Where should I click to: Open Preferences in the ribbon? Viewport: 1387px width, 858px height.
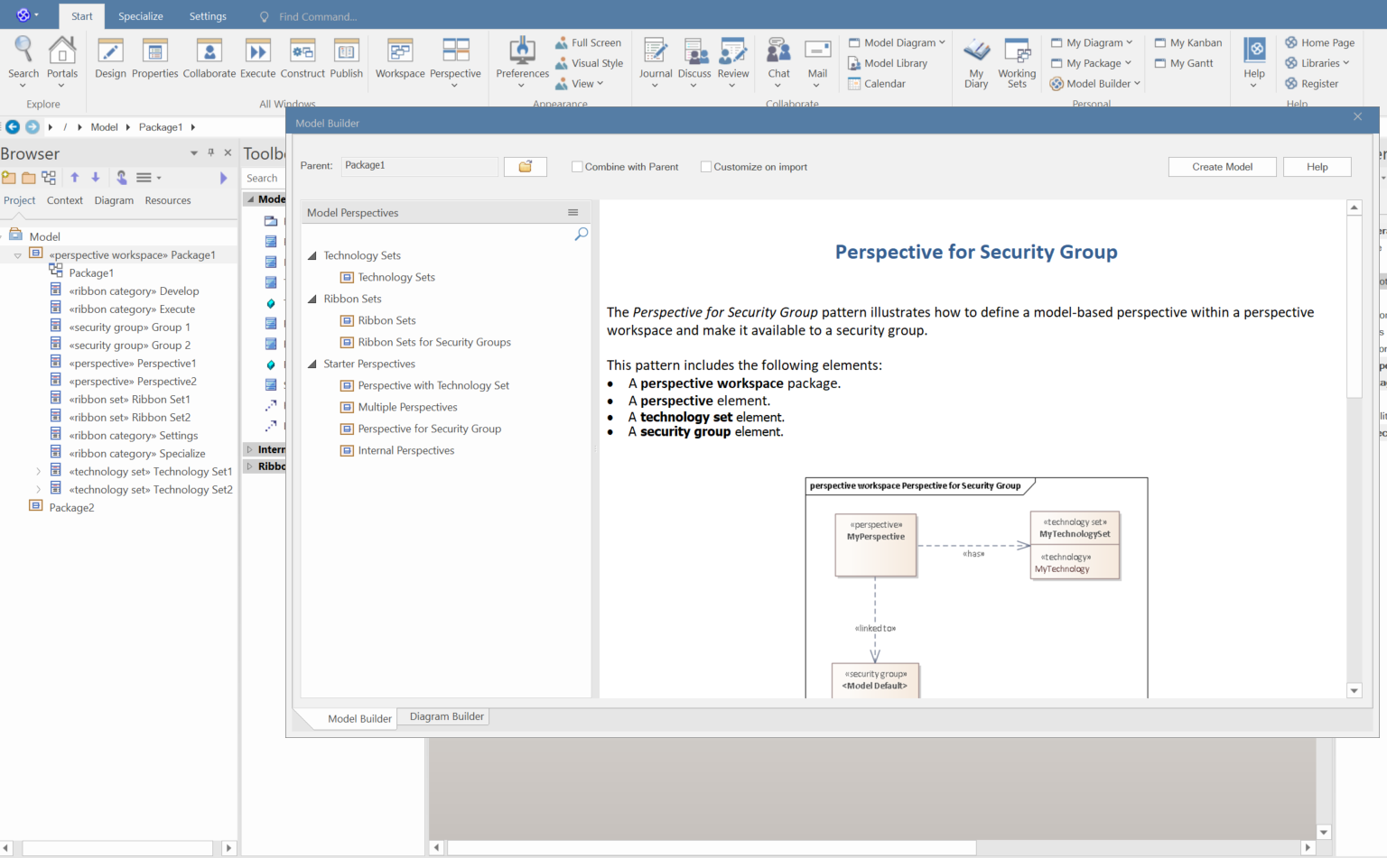522,61
